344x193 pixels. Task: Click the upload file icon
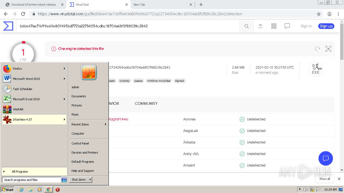[x=260, y=26]
